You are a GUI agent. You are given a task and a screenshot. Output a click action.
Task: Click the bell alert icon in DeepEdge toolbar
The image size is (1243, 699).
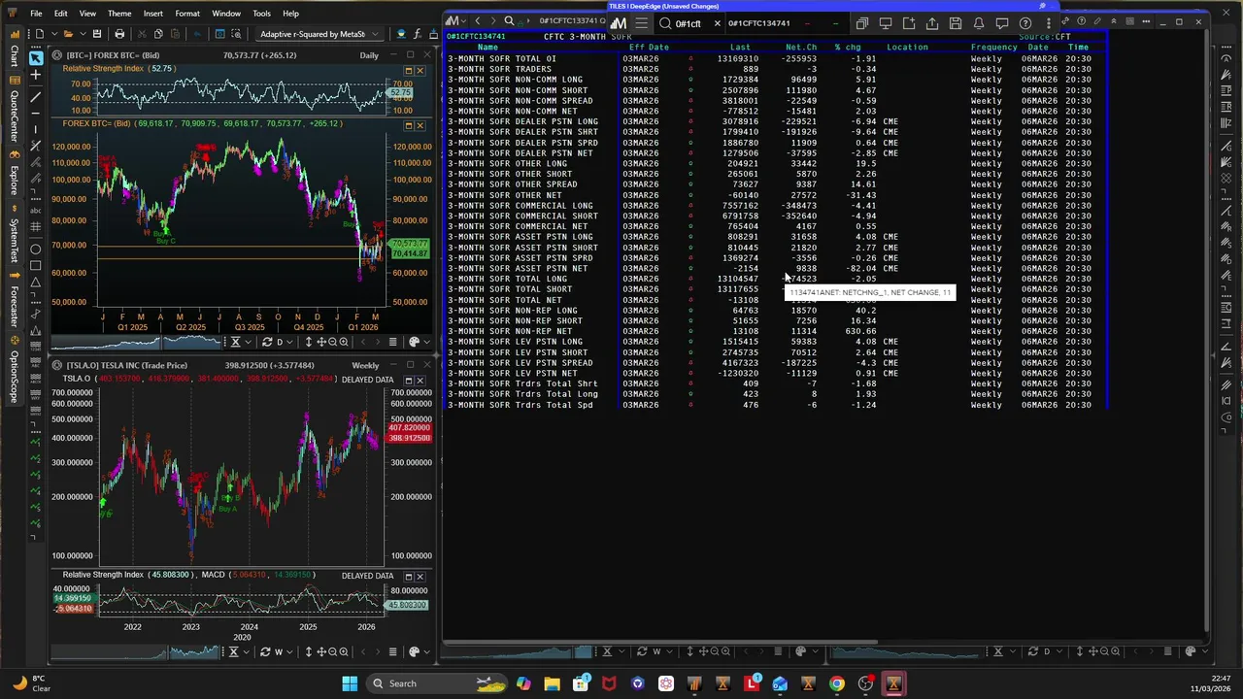point(978,22)
